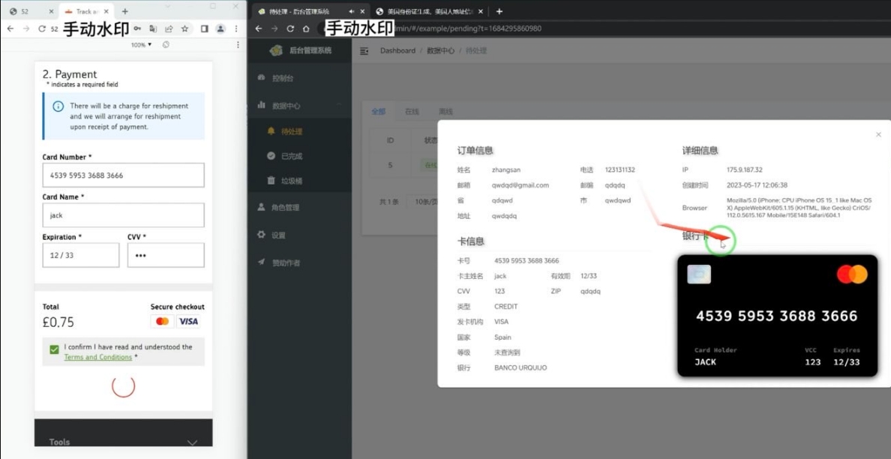This screenshot has width=891, height=459.
Task: Mute the 待处理 tab using the speaker icon
Action: coord(352,11)
